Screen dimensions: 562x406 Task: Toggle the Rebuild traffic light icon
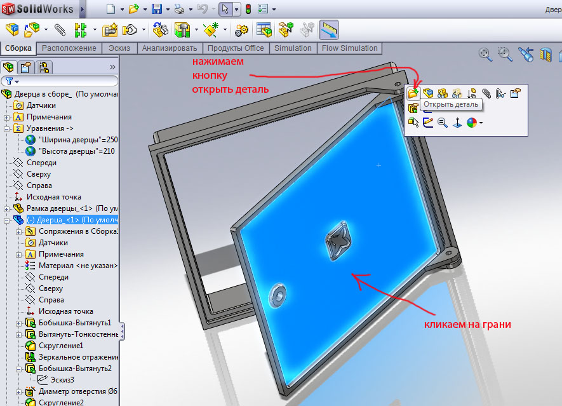pos(248,9)
